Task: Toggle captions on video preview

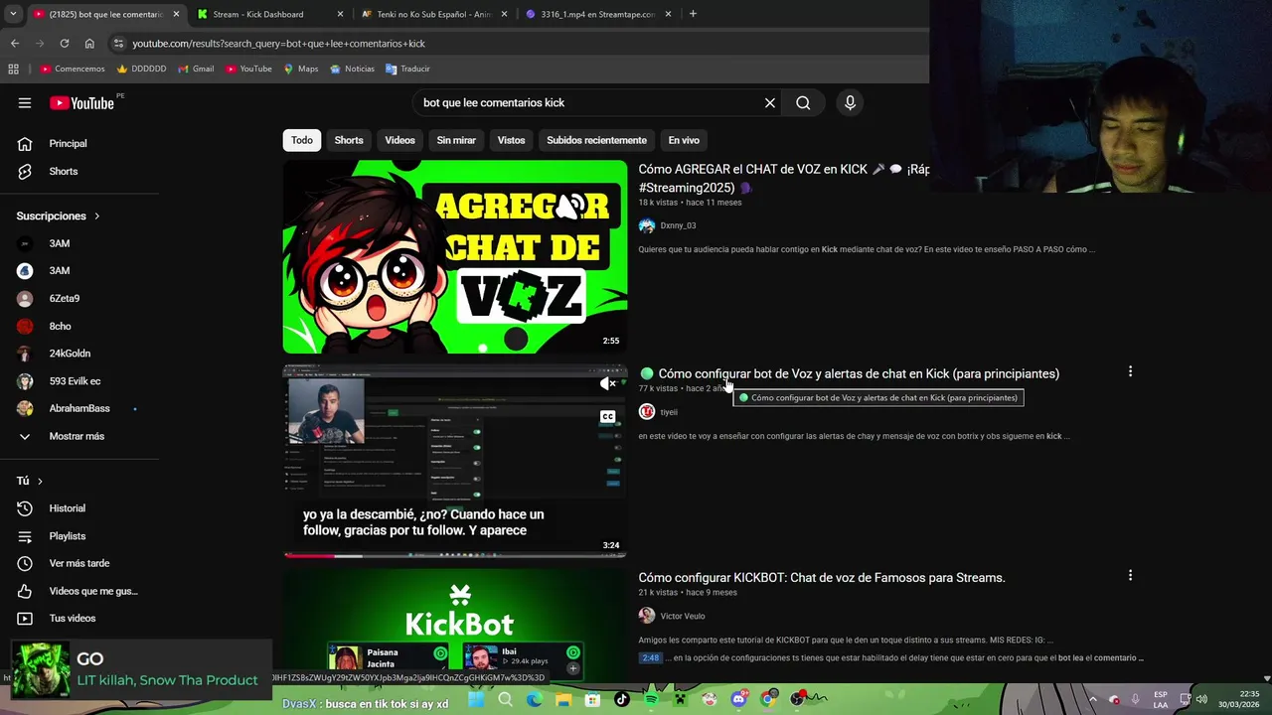Action: (608, 417)
